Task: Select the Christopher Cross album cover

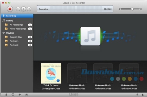Action: pyautogui.click(x=51, y=73)
